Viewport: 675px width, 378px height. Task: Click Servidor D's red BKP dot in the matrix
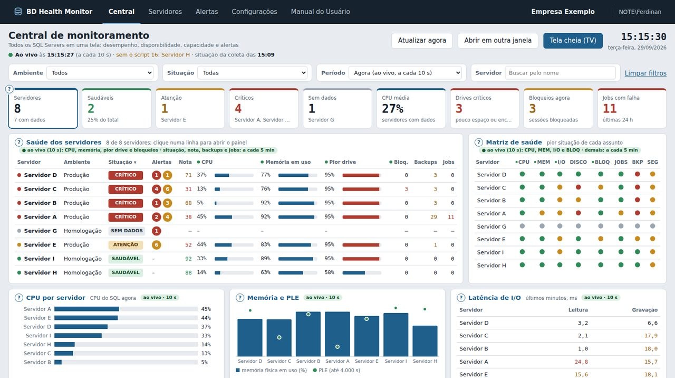(x=638, y=174)
